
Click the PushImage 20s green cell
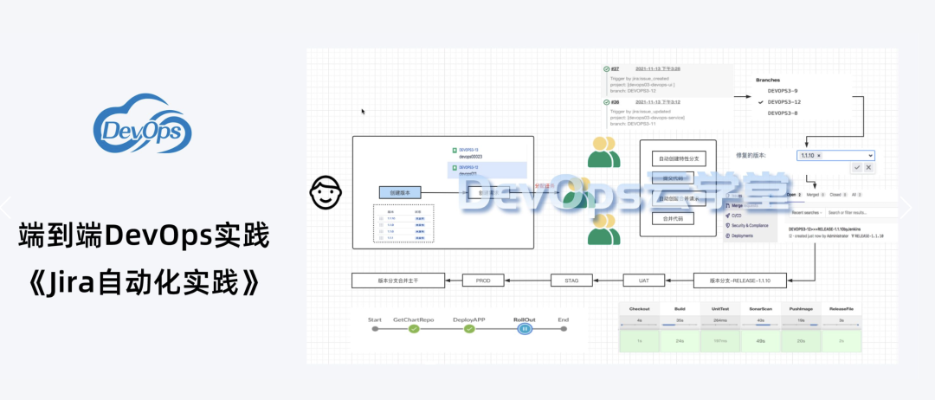(x=800, y=341)
